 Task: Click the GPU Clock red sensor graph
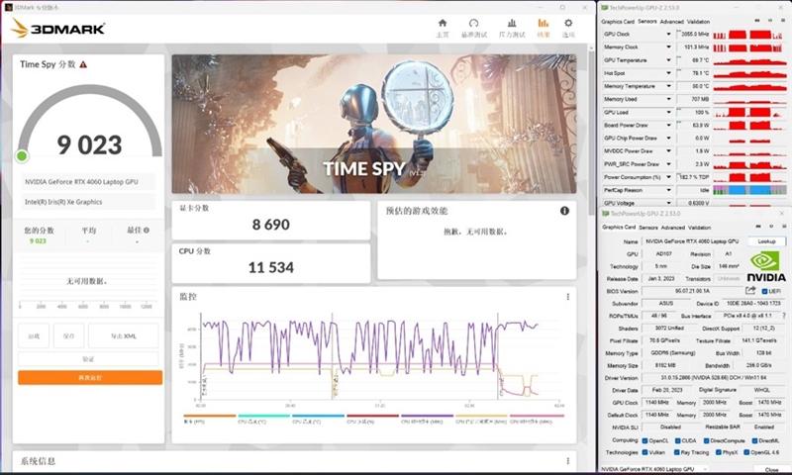[749, 35]
